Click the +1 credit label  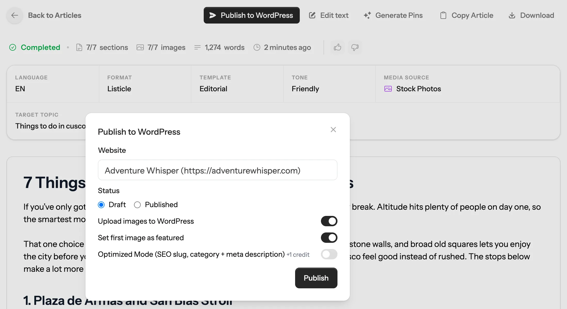click(298, 255)
